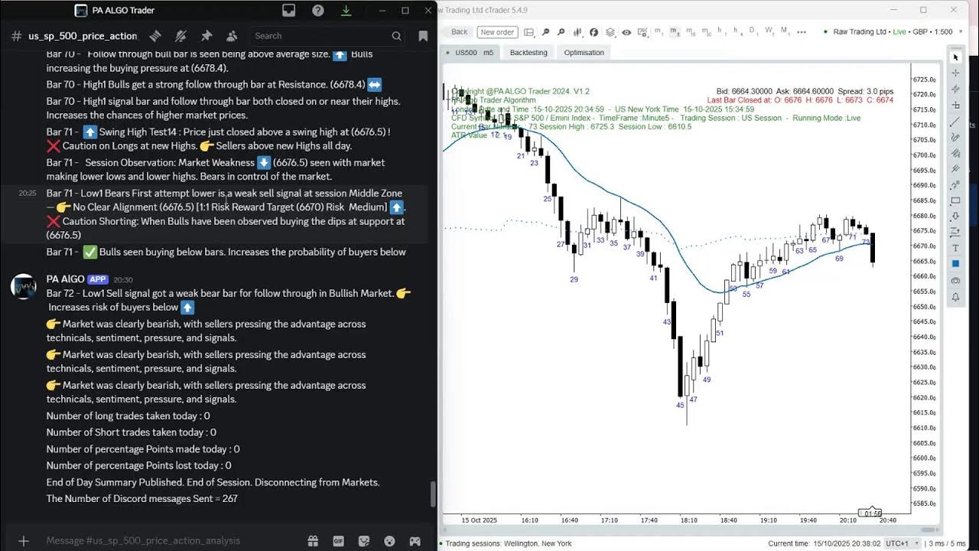The width and height of the screenshot is (979, 551).
Task: Mute channel notifications with the bell icon
Action: pos(180,36)
